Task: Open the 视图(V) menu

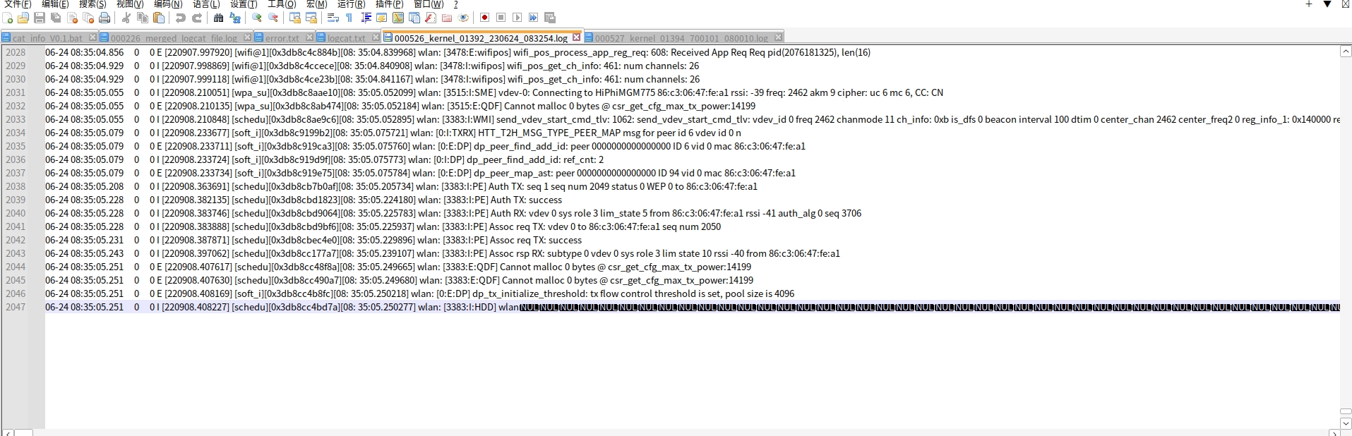Action: point(130,4)
